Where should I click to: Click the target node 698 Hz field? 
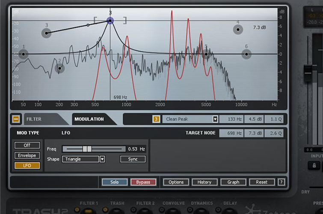[x=231, y=133]
